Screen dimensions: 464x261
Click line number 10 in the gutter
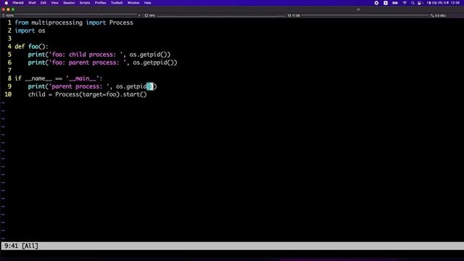(x=8, y=95)
